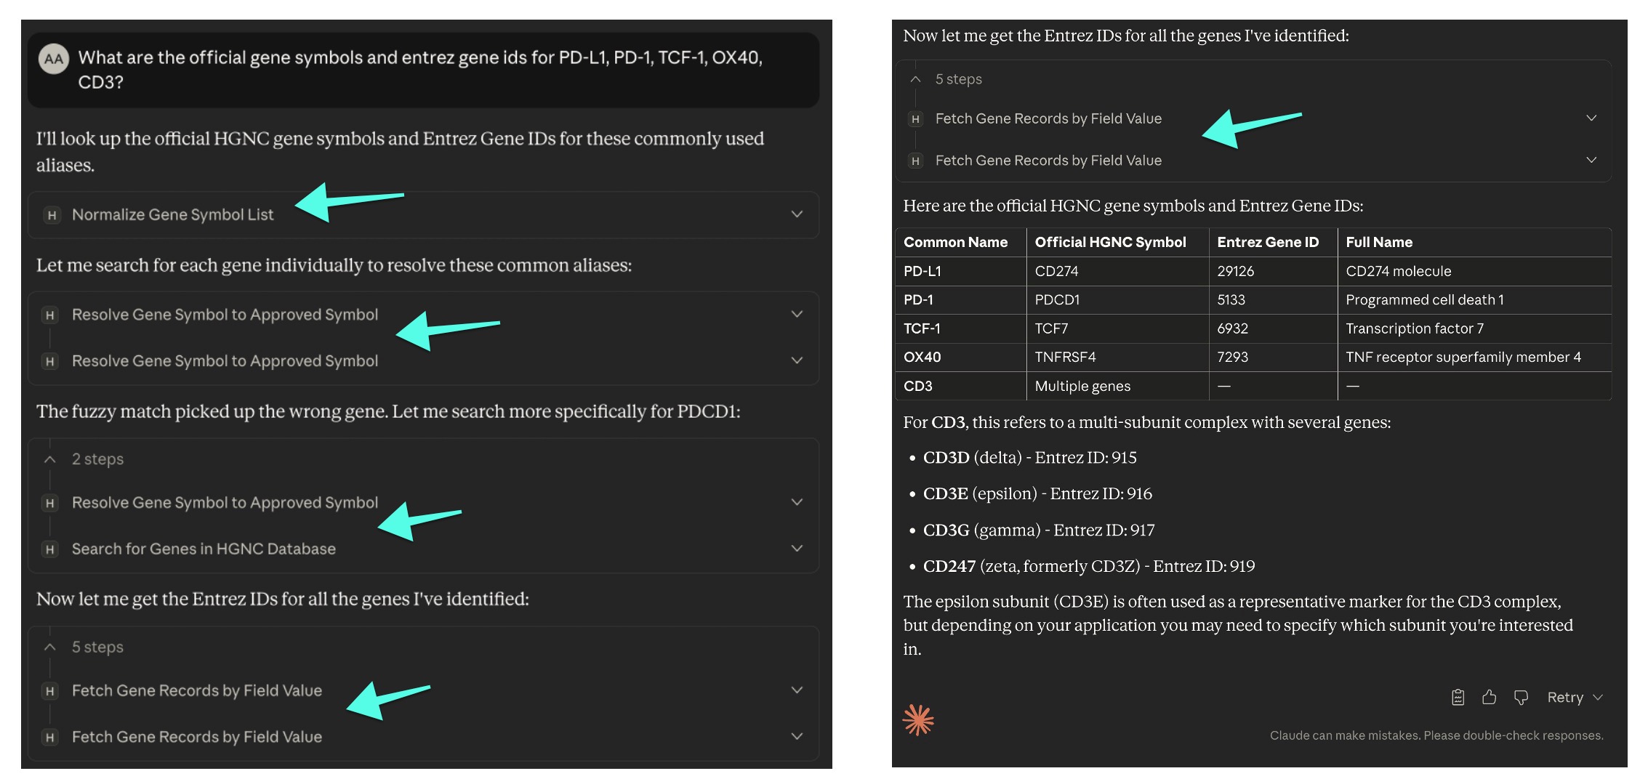Give the response a thumbs up
This screenshot has height=779, width=1640.
1489,697
